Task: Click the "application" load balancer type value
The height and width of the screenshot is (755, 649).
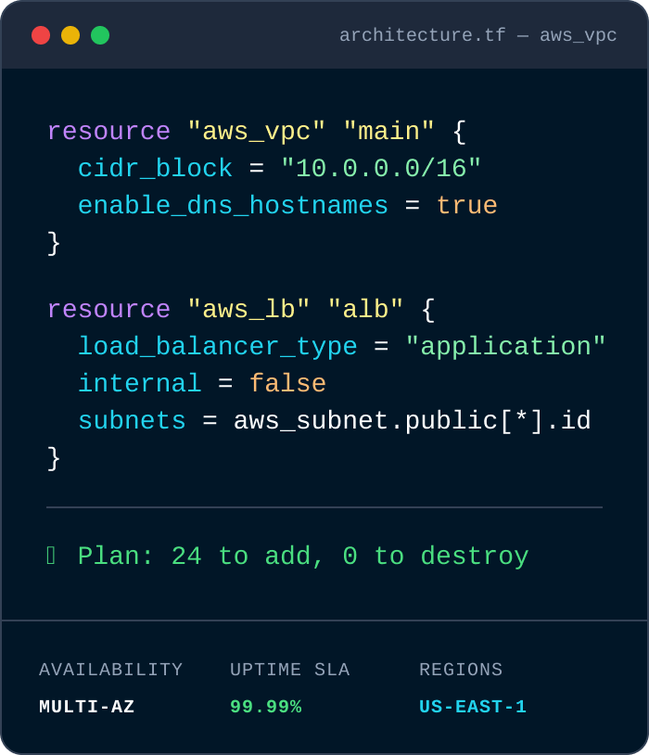Action: pos(505,347)
